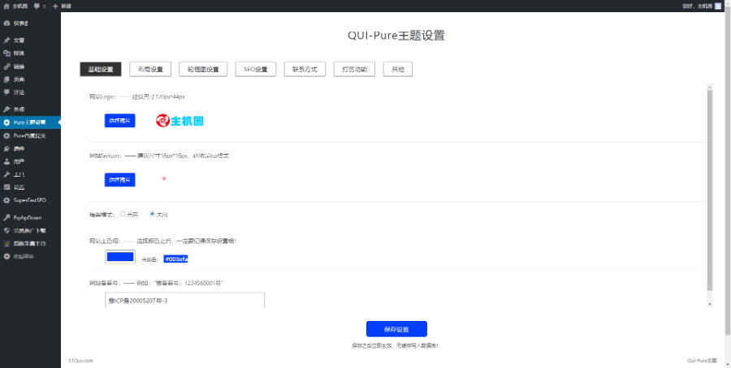Viewport: 731px width, 368px height.
Task: Click the blue 保存设置 save button
Action: [396, 329]
